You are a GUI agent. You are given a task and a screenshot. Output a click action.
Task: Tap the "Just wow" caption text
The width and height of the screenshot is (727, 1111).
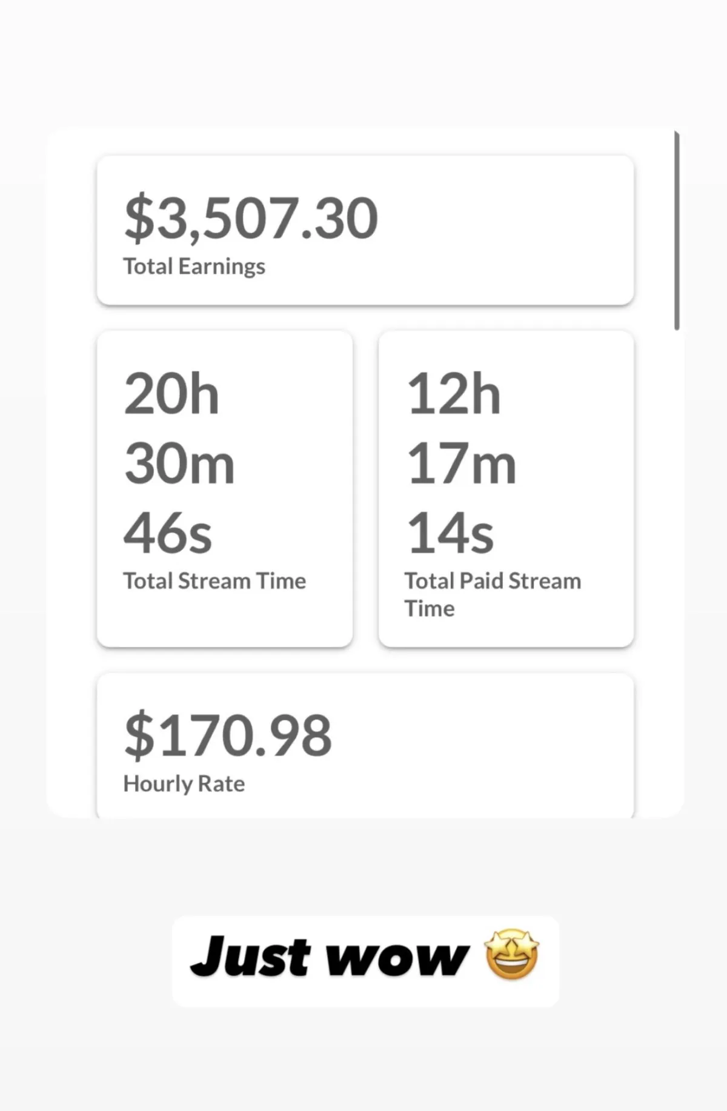tap(330, 957)
